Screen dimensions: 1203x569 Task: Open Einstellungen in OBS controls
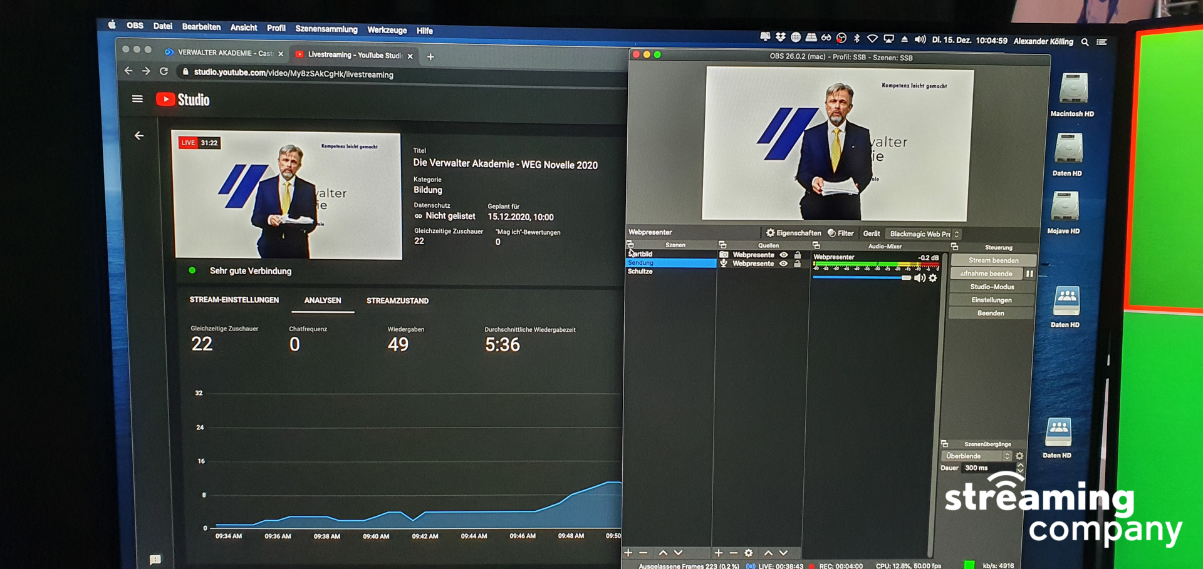point(991,300)
